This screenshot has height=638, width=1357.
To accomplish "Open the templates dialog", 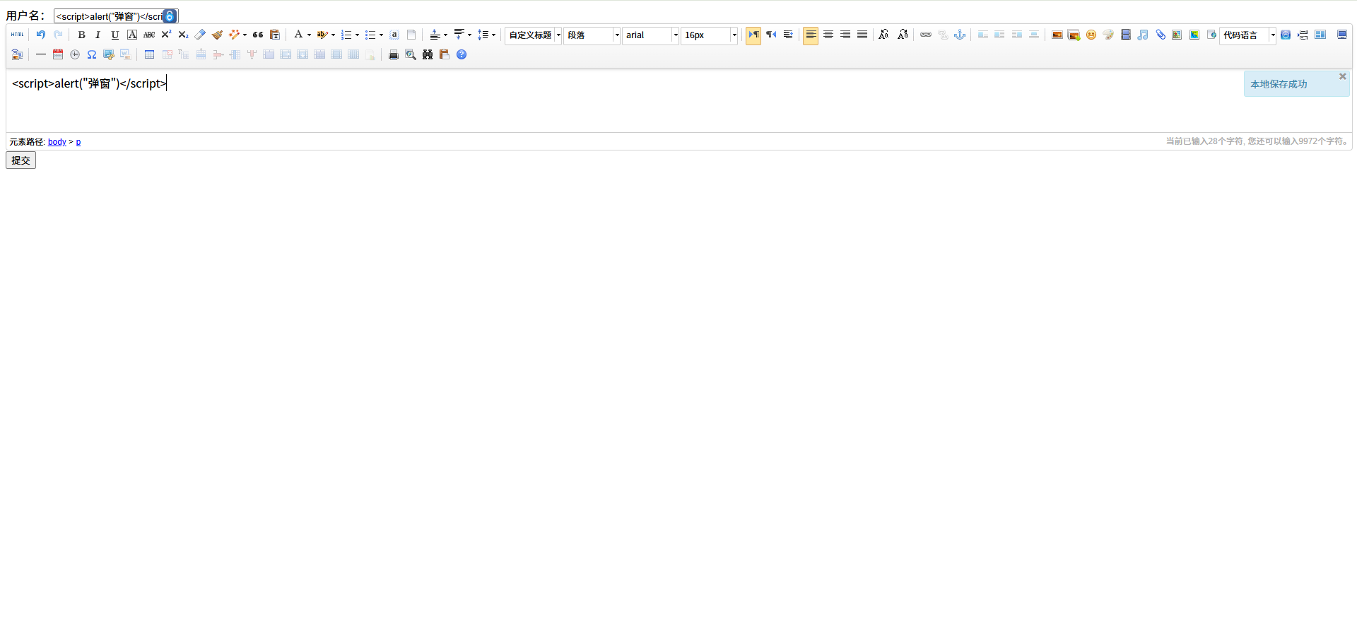I will [x=1320, y=35].
